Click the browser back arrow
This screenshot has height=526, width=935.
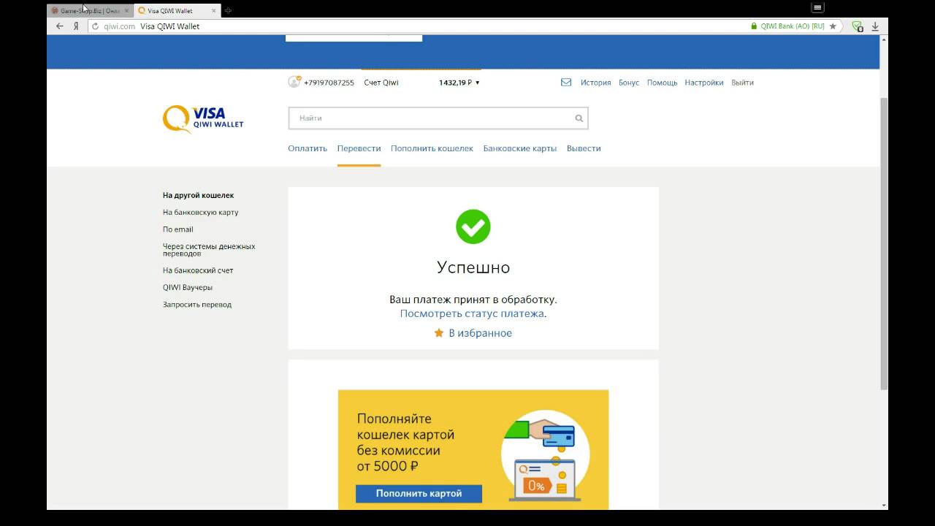pos(60,26)
